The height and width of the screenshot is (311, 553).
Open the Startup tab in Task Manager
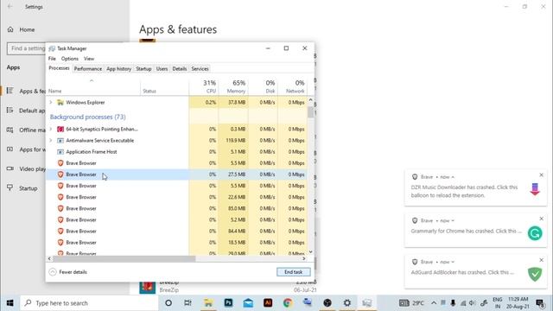click(x=143, y=69)
